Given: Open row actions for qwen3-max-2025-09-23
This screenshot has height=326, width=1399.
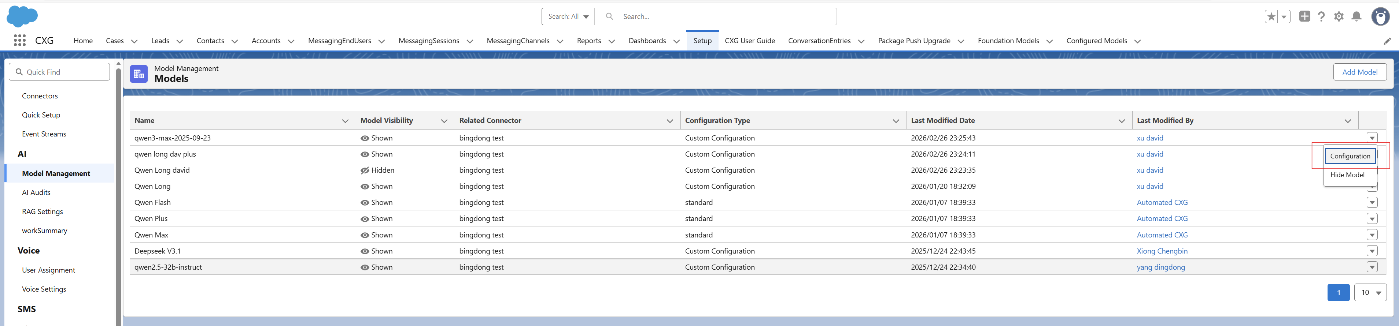Looking at the screenshot, I should 1372,138.
